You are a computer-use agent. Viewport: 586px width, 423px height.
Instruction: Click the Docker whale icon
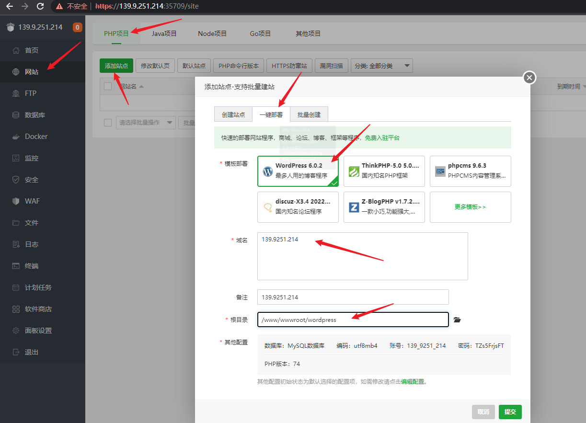tap(16, 137)
